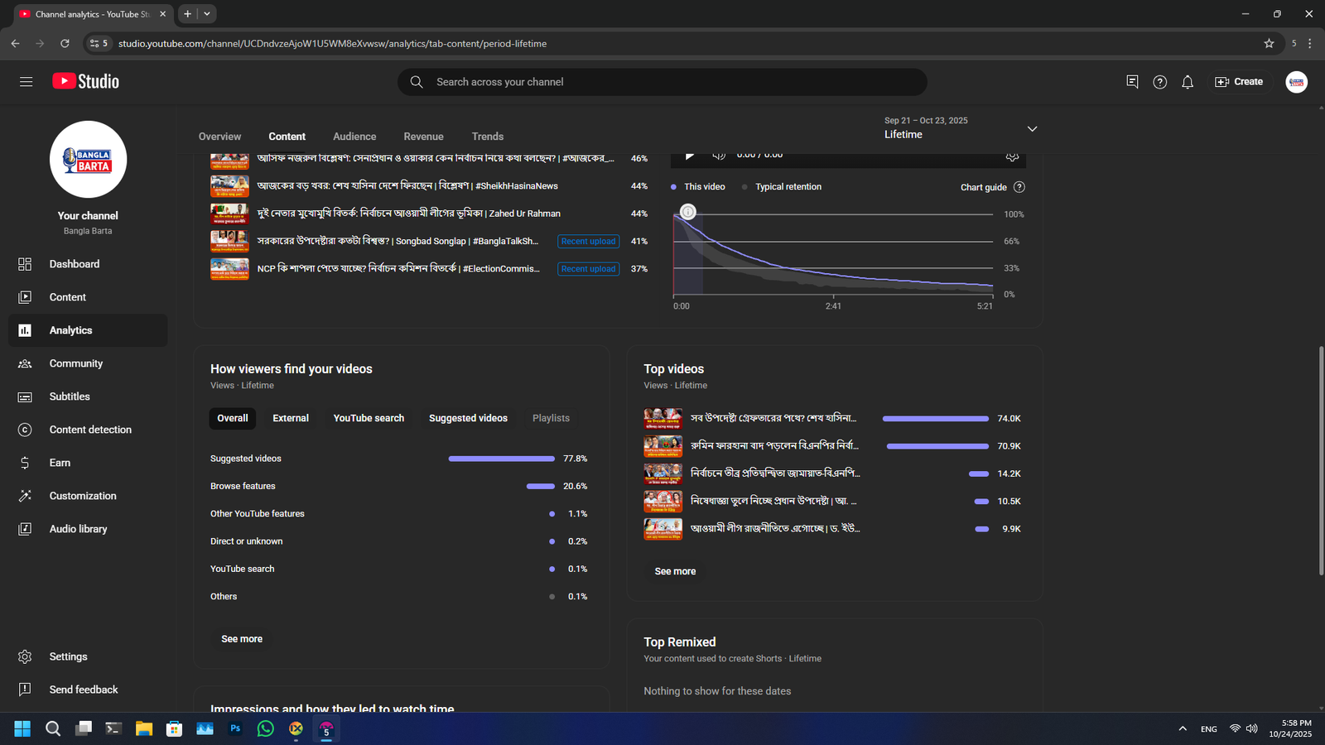The image size is (1325, 745).
Task: Click the notifications bell icon
Action: 1188,82
